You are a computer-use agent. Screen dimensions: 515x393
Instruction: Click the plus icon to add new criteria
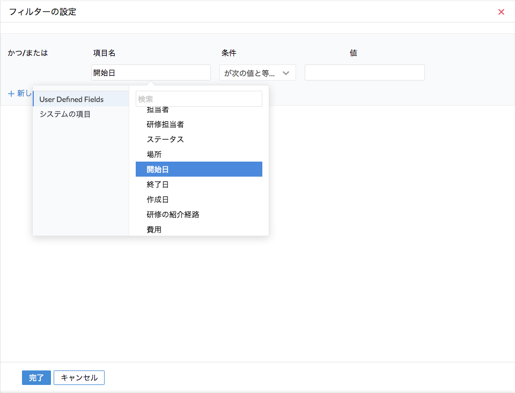tap(11, 93)
